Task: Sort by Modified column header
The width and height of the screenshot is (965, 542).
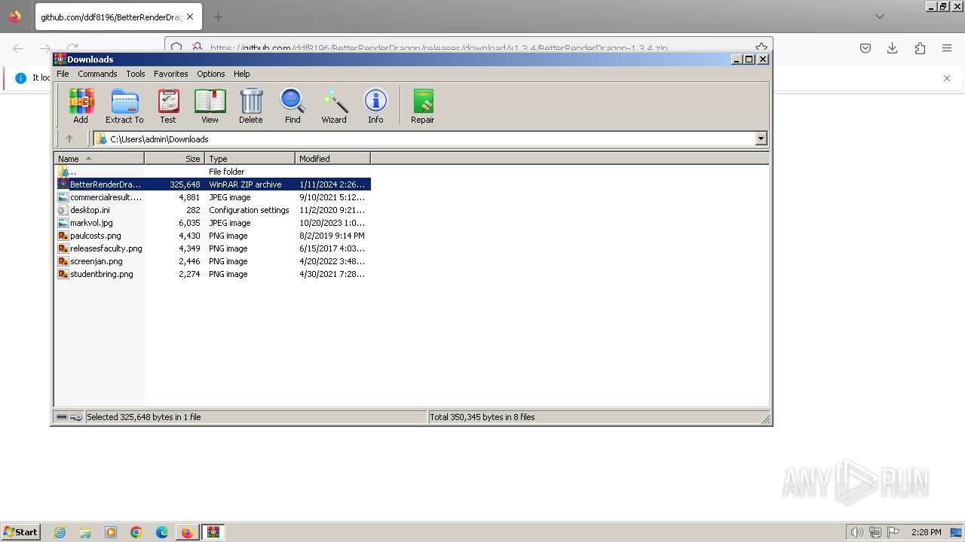Action: click(332, 159)
